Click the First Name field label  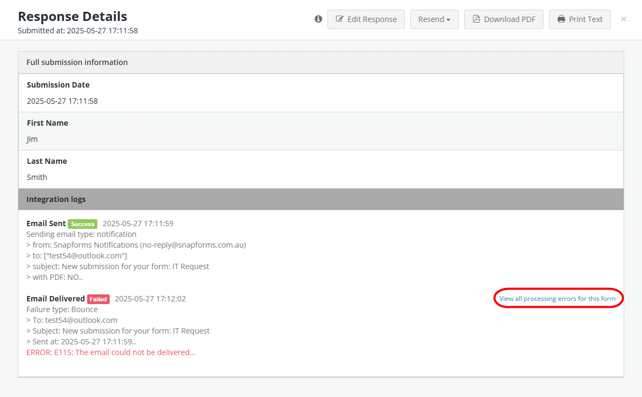[47, 123]
